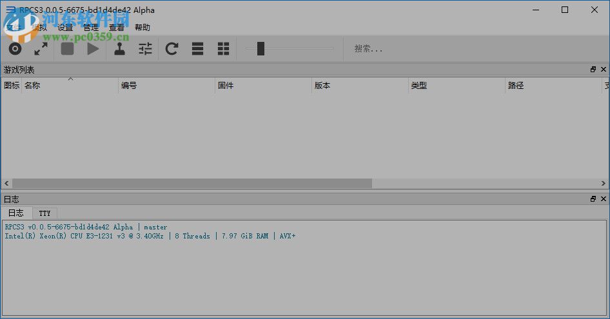This screenshot has height=319, width=610.
Task: Click the 图标 column header
Action: click(12, 86)
